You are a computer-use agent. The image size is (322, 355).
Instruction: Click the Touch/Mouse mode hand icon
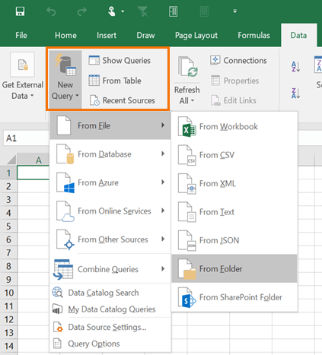pyautogui.click(x=112, y=11)
